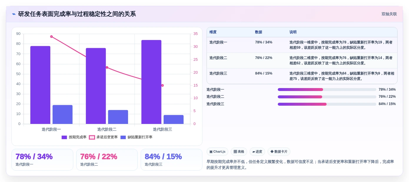Click the blue 缺陷重新打开率 legend swatch
The image size is (409, 182).
click(123, 137)
